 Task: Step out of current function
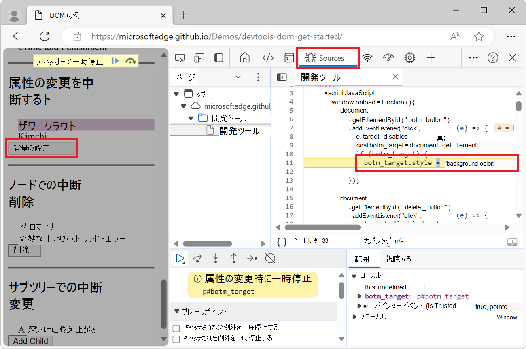click(234, 258)
